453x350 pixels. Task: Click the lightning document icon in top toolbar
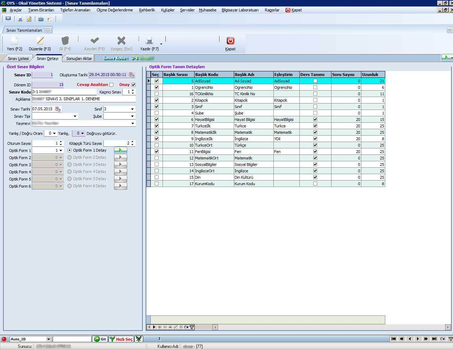29,19
